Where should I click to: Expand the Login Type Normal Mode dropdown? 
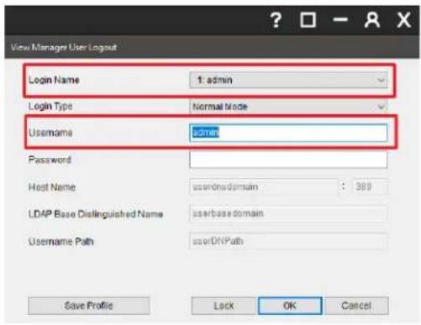pyautogui.click(x=288, y=107)
